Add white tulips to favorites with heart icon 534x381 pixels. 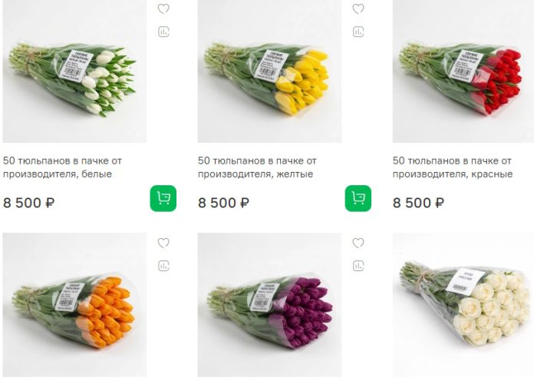163,9
